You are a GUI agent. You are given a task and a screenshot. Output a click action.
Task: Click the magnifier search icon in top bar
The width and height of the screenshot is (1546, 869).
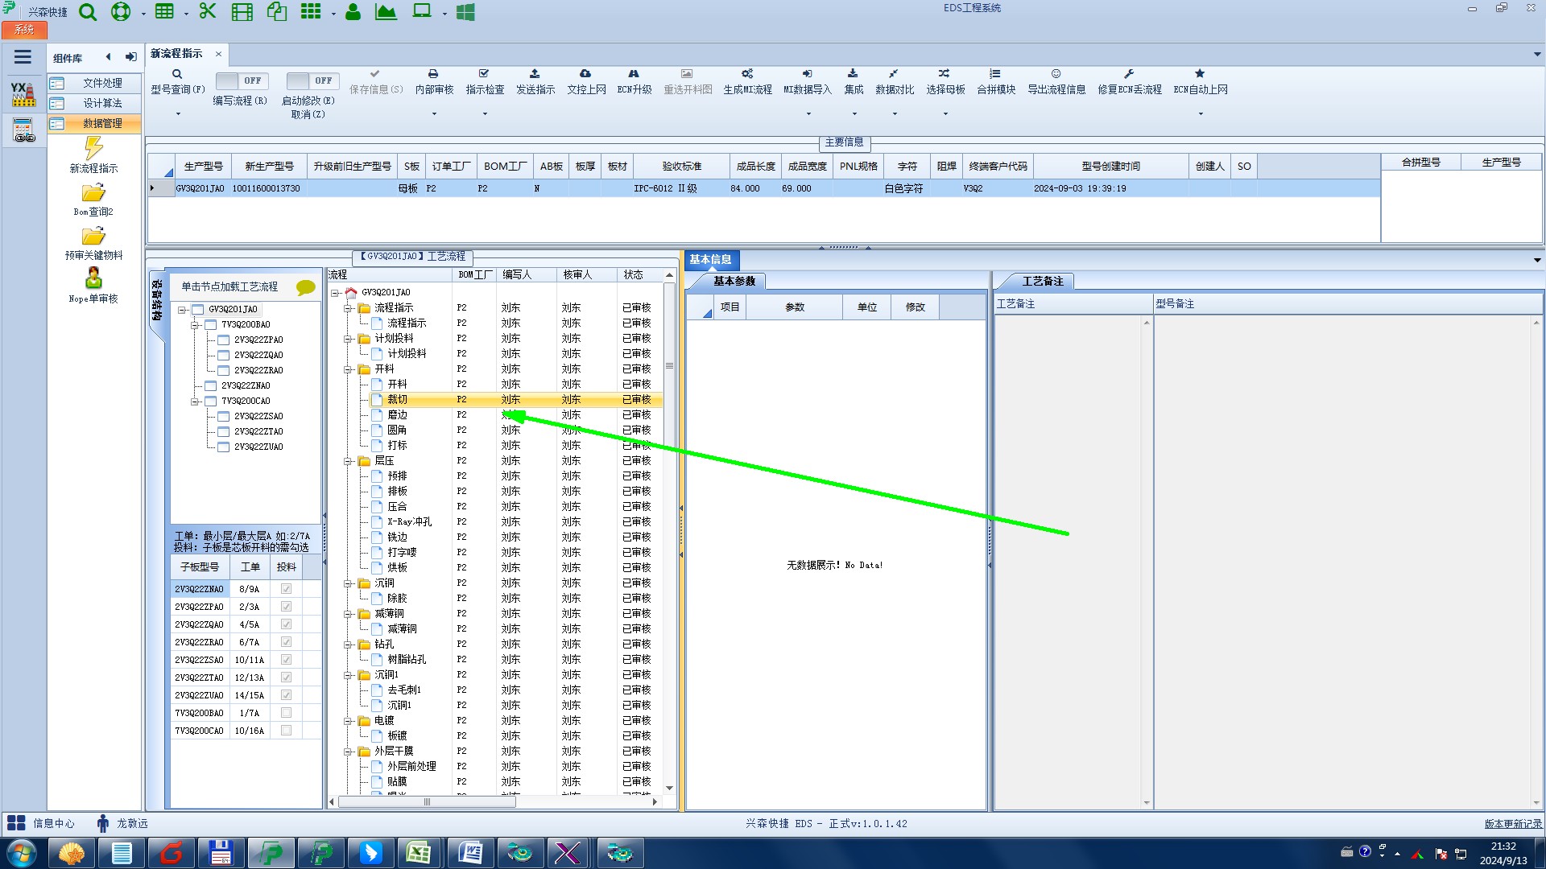(x=88, y=12)
